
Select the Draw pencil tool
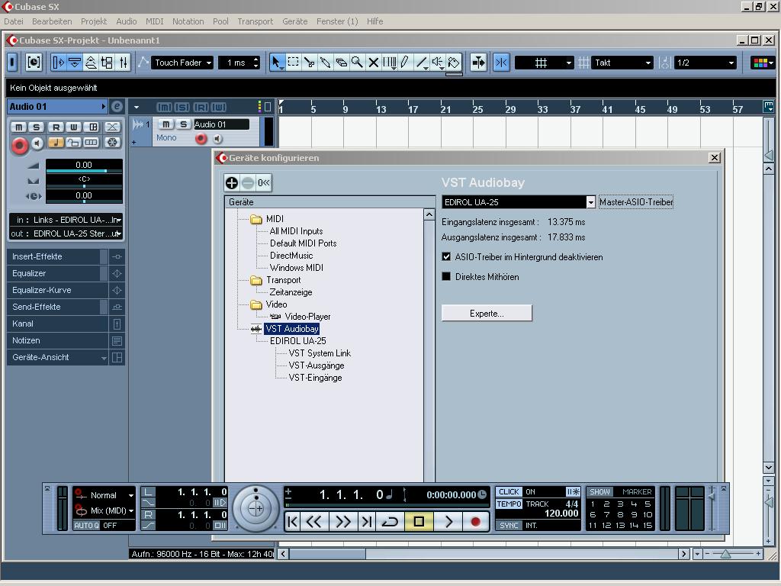tap(405, 63)
